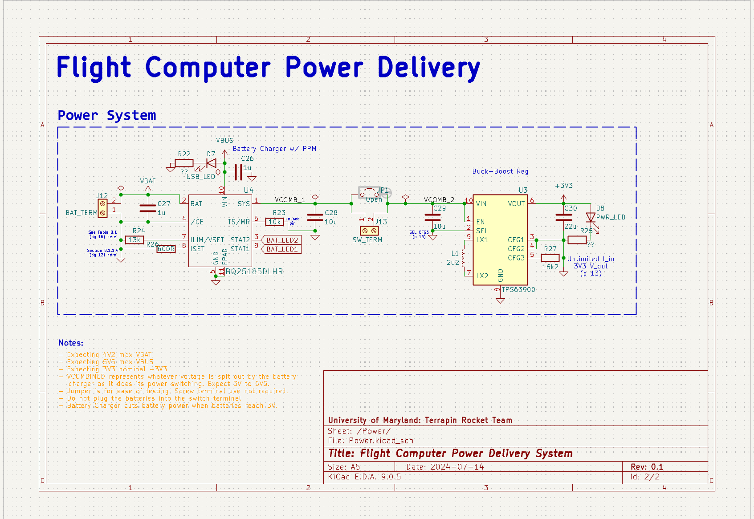This screenshot has height=519, width=754.
Task: Click the Power System section heading
Action: tap(106, 115)
